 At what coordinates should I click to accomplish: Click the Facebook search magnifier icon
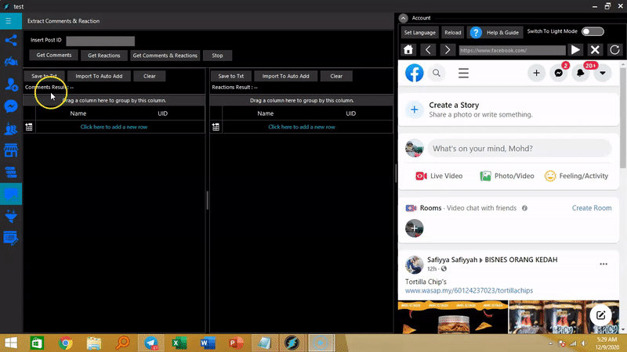point(437,73)
